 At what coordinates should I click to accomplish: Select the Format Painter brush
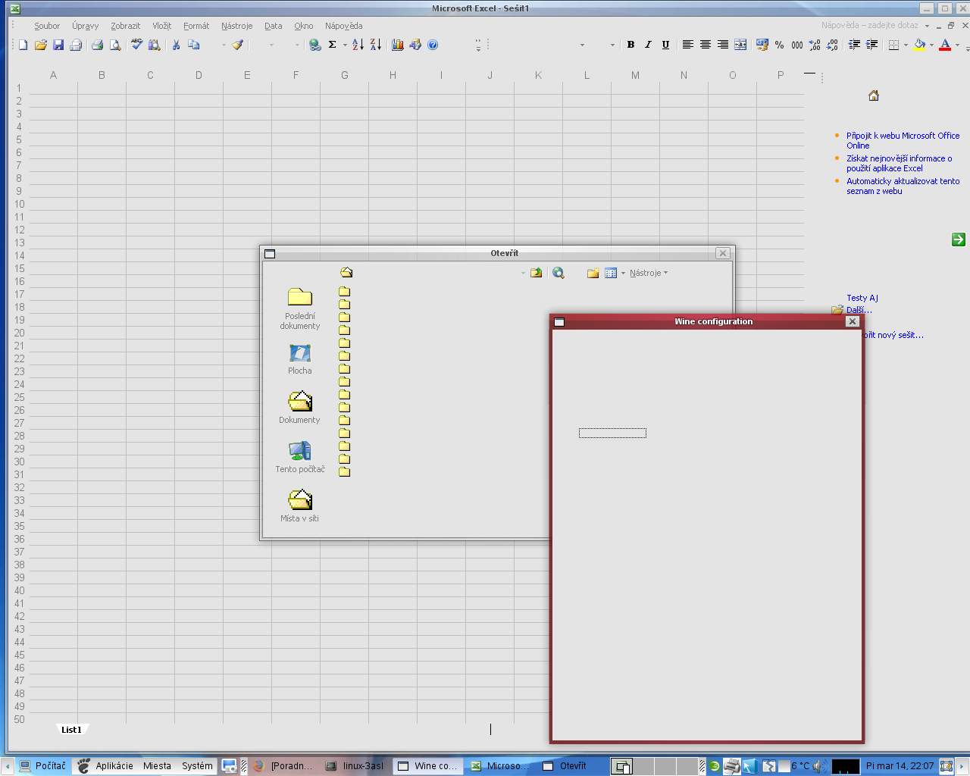[238, 45]
